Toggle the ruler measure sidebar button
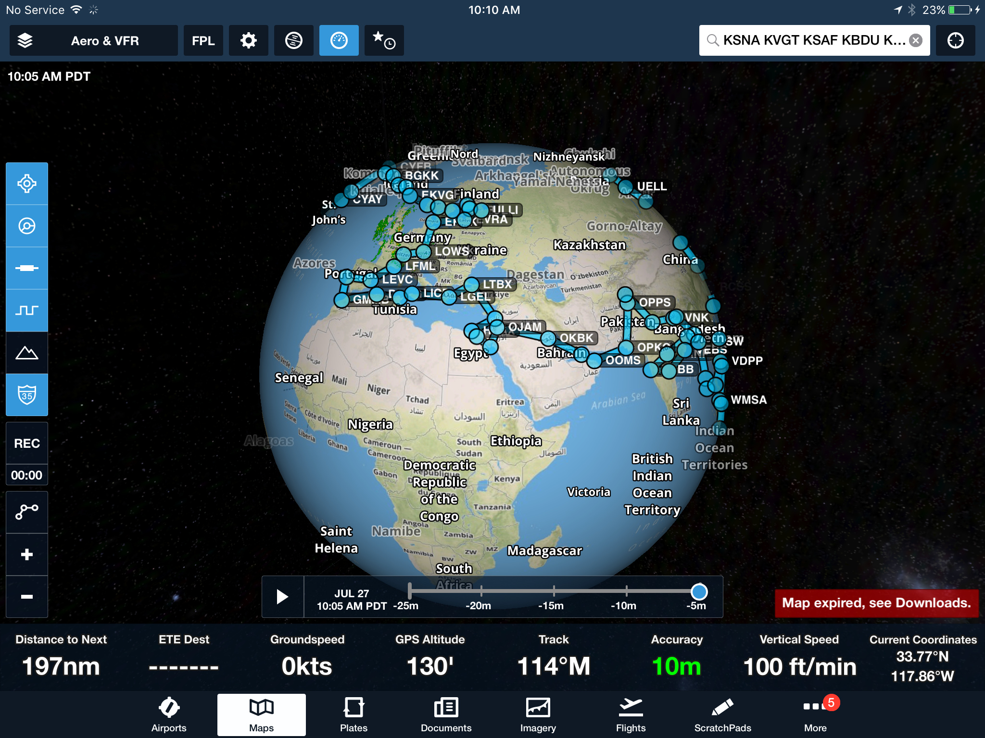 point(27,268)
